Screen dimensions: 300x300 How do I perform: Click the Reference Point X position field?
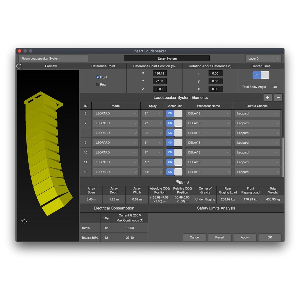coord(159,73)
